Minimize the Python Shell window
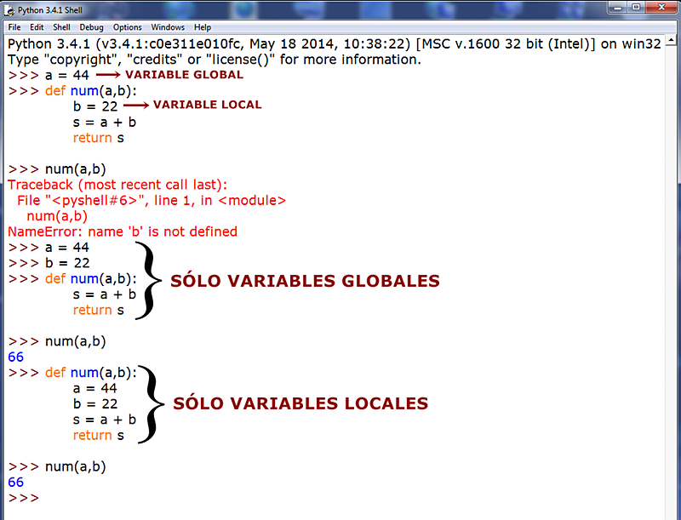This screenshot has height=520, width=681. pyautogui.click(x=615, y=8)
